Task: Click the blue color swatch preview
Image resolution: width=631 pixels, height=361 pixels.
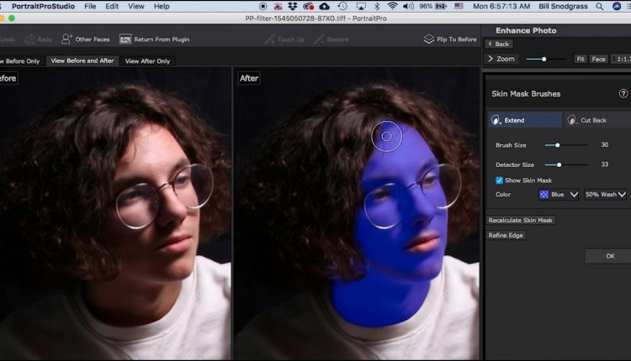Action: click(544, 195)
